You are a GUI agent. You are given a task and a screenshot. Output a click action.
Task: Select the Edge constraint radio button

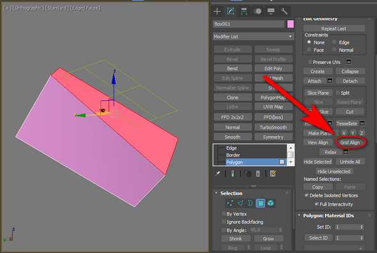pyautogui.click(x=334, y=42)
